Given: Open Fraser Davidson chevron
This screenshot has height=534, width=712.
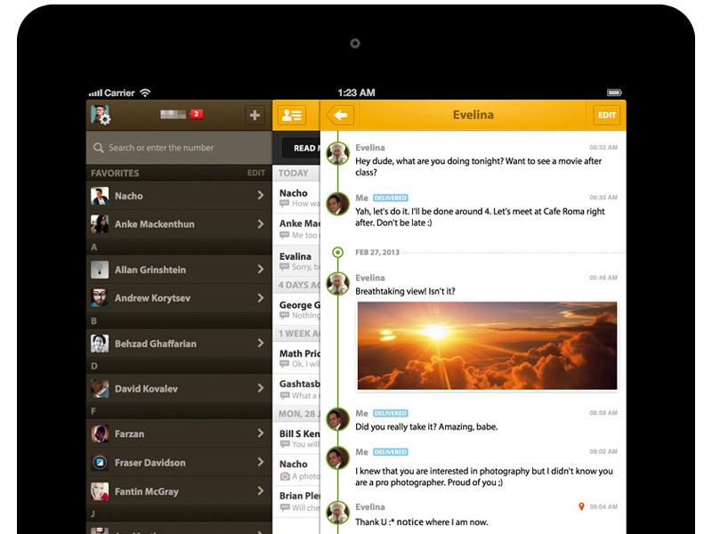Looking at the screenshot, I should point(261,462).
